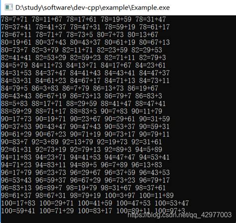
Task: Select the 78=61+17 output entry
Action: coord(154,27)
